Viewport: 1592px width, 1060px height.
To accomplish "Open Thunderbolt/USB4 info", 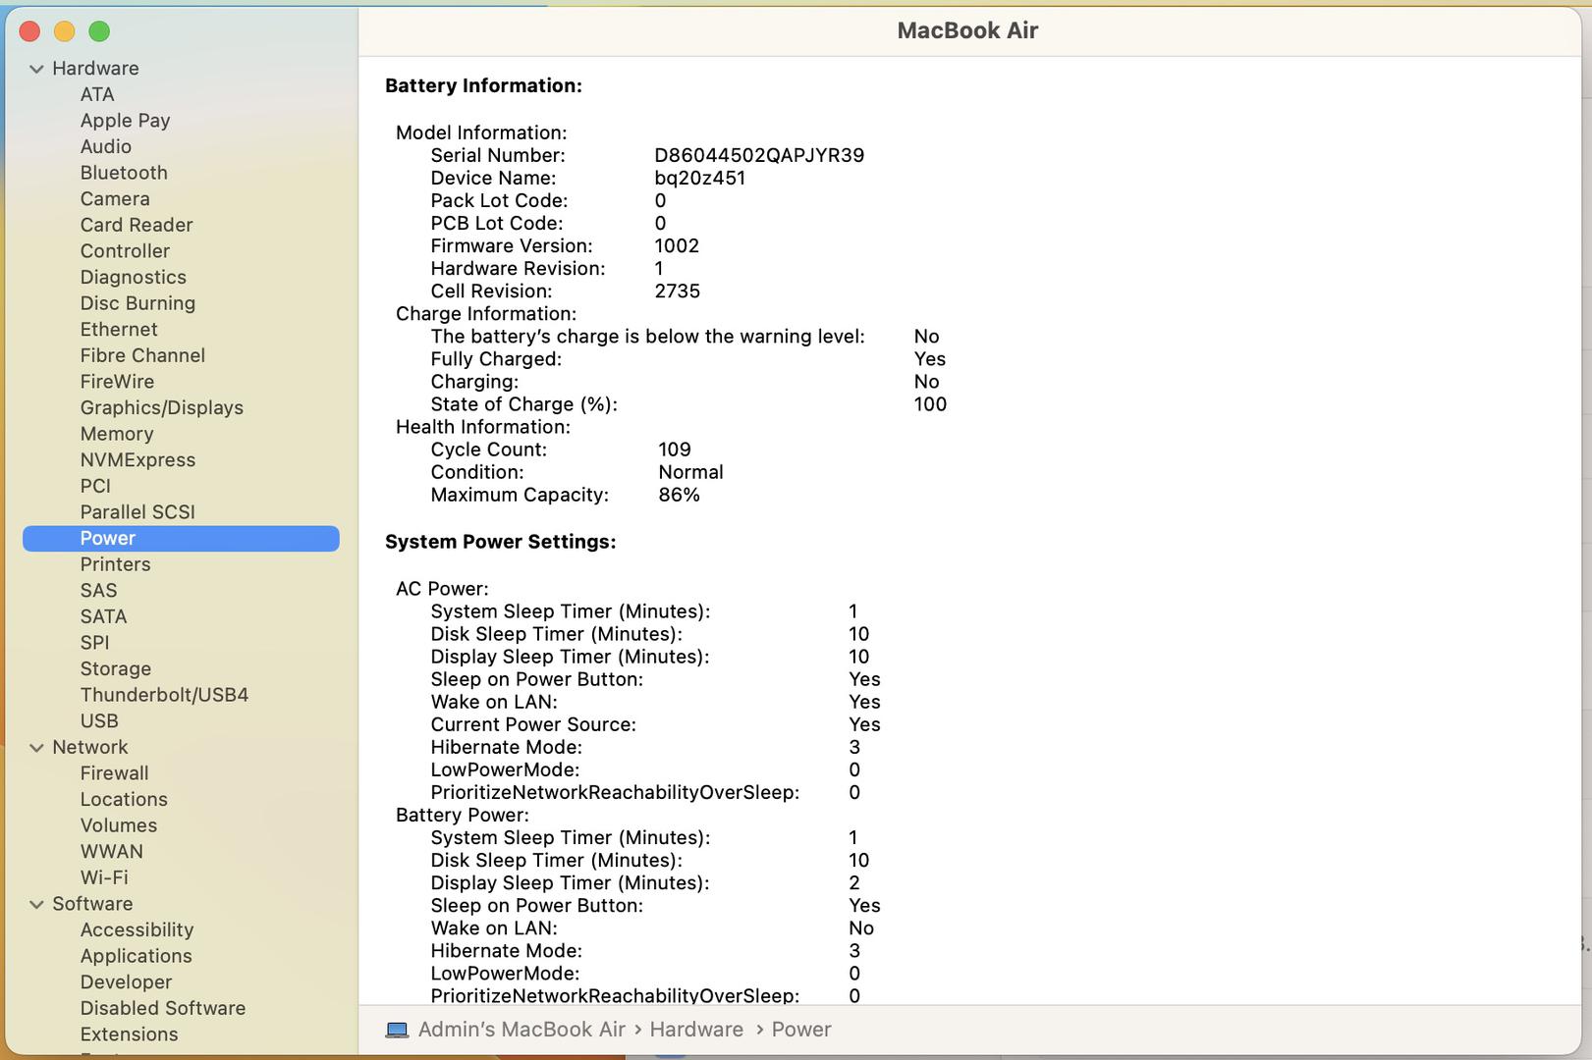I will 164,695.
